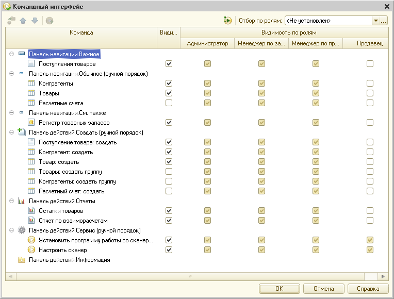The height and width of the screenshot is (299, 394).
Task: Click the horizontal scrollbar right arrow
Action: pyautogui.click(x=383, y=276)
